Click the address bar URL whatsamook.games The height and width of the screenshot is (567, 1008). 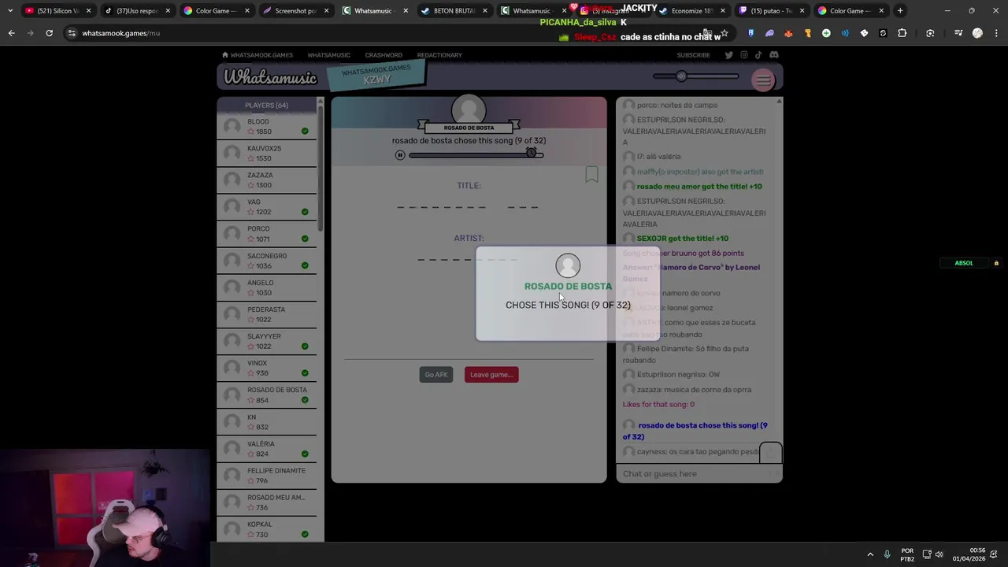click(x=120, y=33)
